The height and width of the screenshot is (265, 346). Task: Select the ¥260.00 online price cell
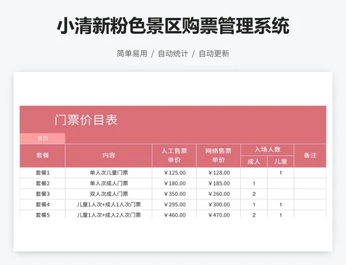click(x=218, y=194)
